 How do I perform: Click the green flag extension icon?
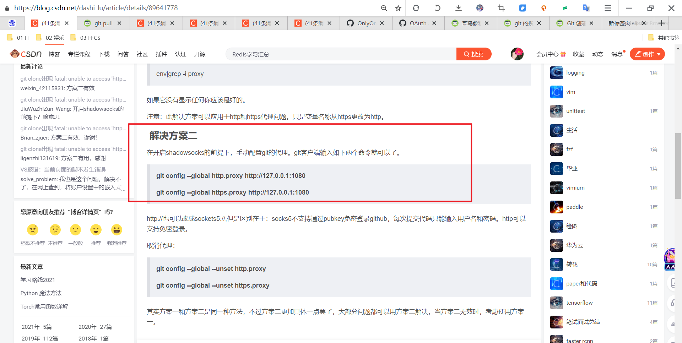pyautogui.click(x=565, y=8)
